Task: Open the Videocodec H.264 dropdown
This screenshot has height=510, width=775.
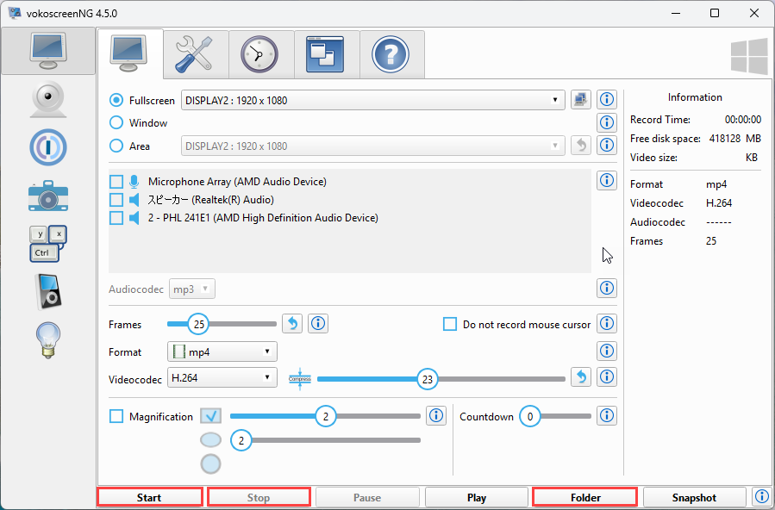Action: (x=222, y=377)
